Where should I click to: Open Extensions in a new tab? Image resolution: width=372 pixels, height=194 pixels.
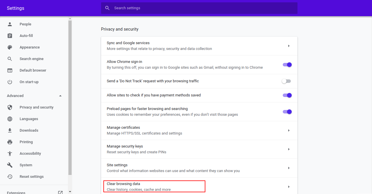pos(60,192)
